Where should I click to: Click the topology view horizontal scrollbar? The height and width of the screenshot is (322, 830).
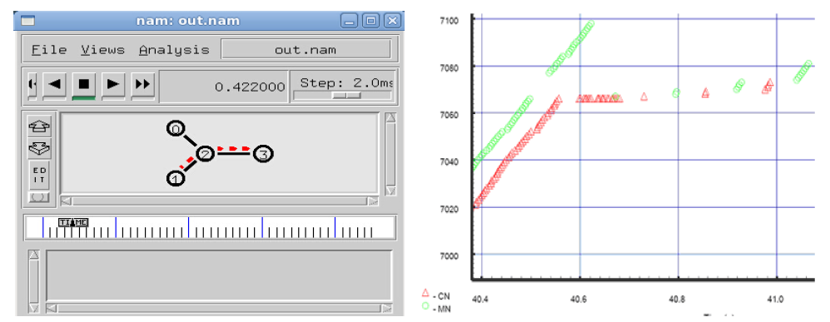pos(220,201)
